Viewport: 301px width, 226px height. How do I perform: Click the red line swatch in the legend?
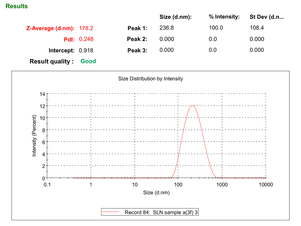click(112, 212)
